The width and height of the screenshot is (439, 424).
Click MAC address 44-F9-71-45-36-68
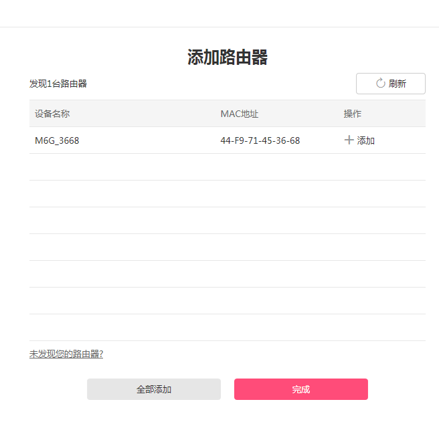coord(260,140)
